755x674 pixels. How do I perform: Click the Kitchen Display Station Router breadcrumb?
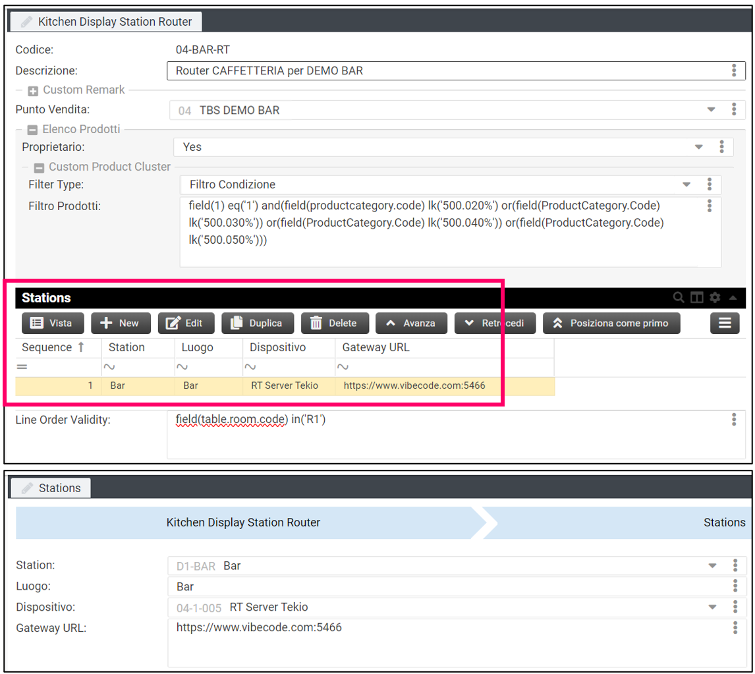[243, 522]
